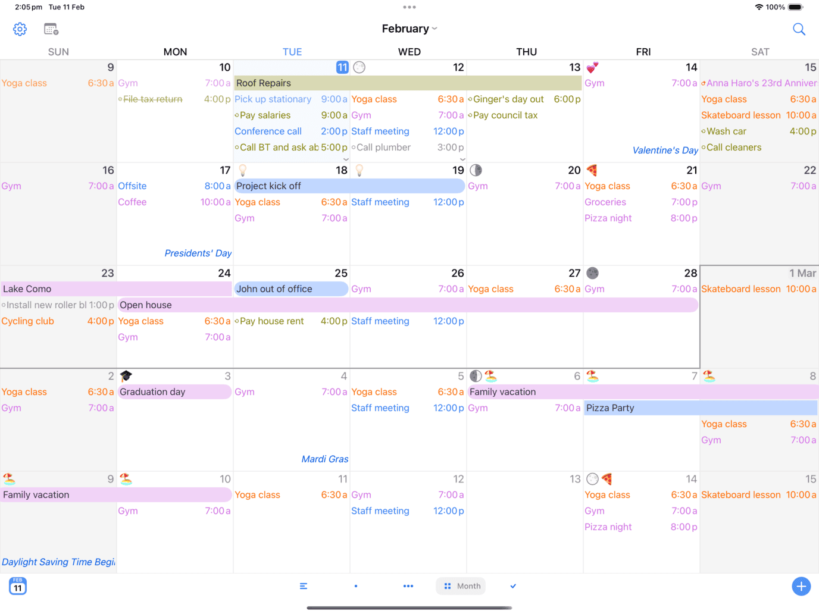
Task: Switch to week view three dots
Action: [408, 586]
